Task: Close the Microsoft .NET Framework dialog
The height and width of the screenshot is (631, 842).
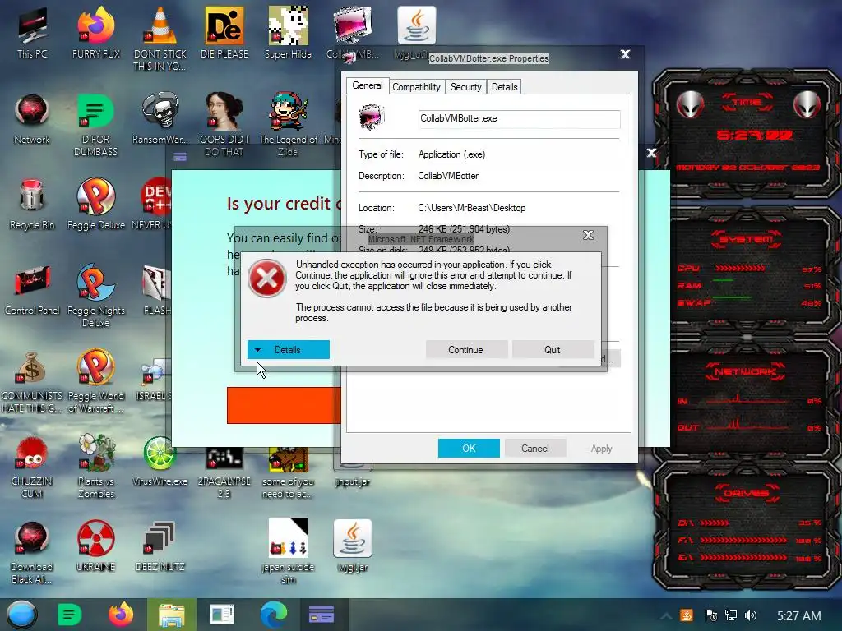Action: pyautogui.click(x=589, y=235)
